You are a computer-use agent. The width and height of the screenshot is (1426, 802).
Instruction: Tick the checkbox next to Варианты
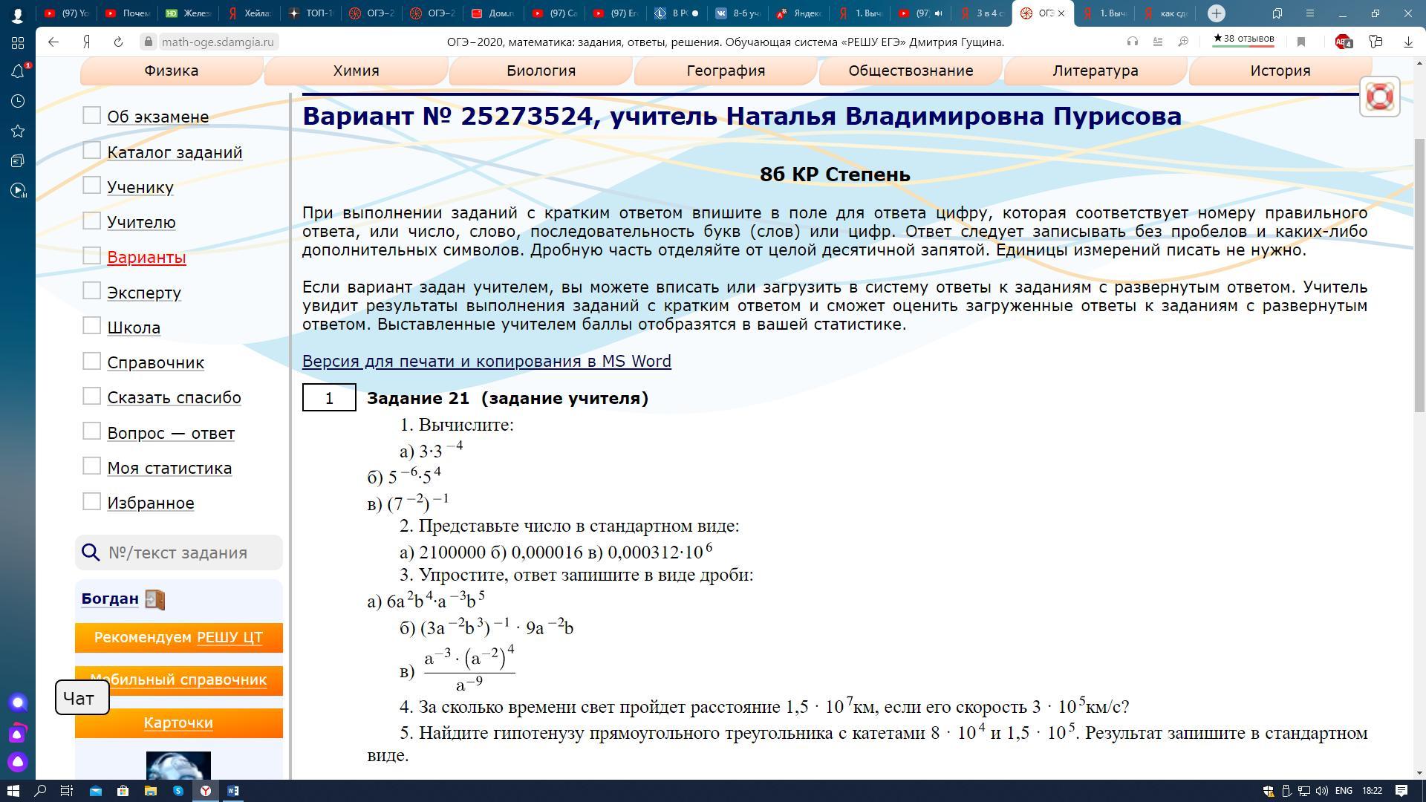pyautogui.click(x=91, y=255)
